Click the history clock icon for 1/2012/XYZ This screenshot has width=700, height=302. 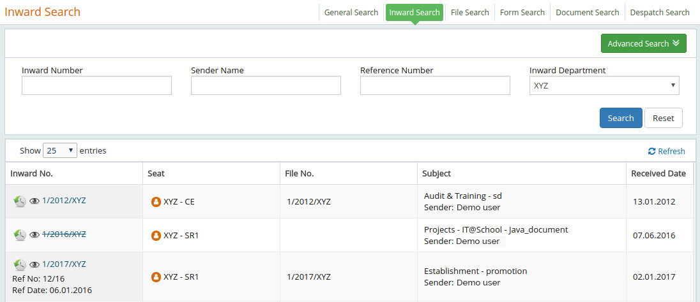point(20,201)
